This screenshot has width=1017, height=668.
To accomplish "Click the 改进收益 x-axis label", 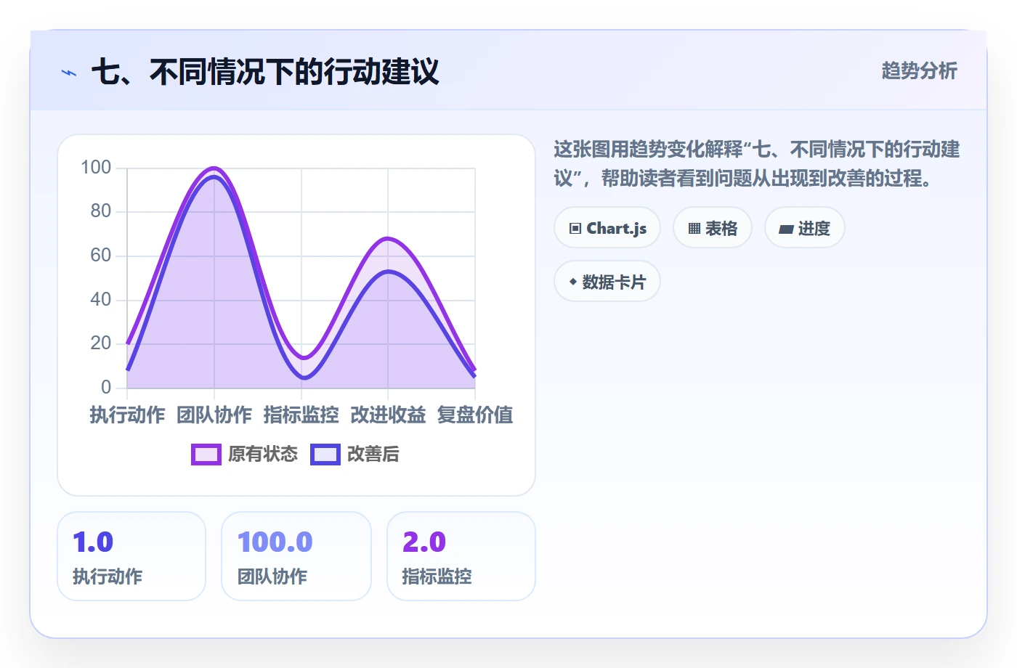I will (x=388, y=415).
